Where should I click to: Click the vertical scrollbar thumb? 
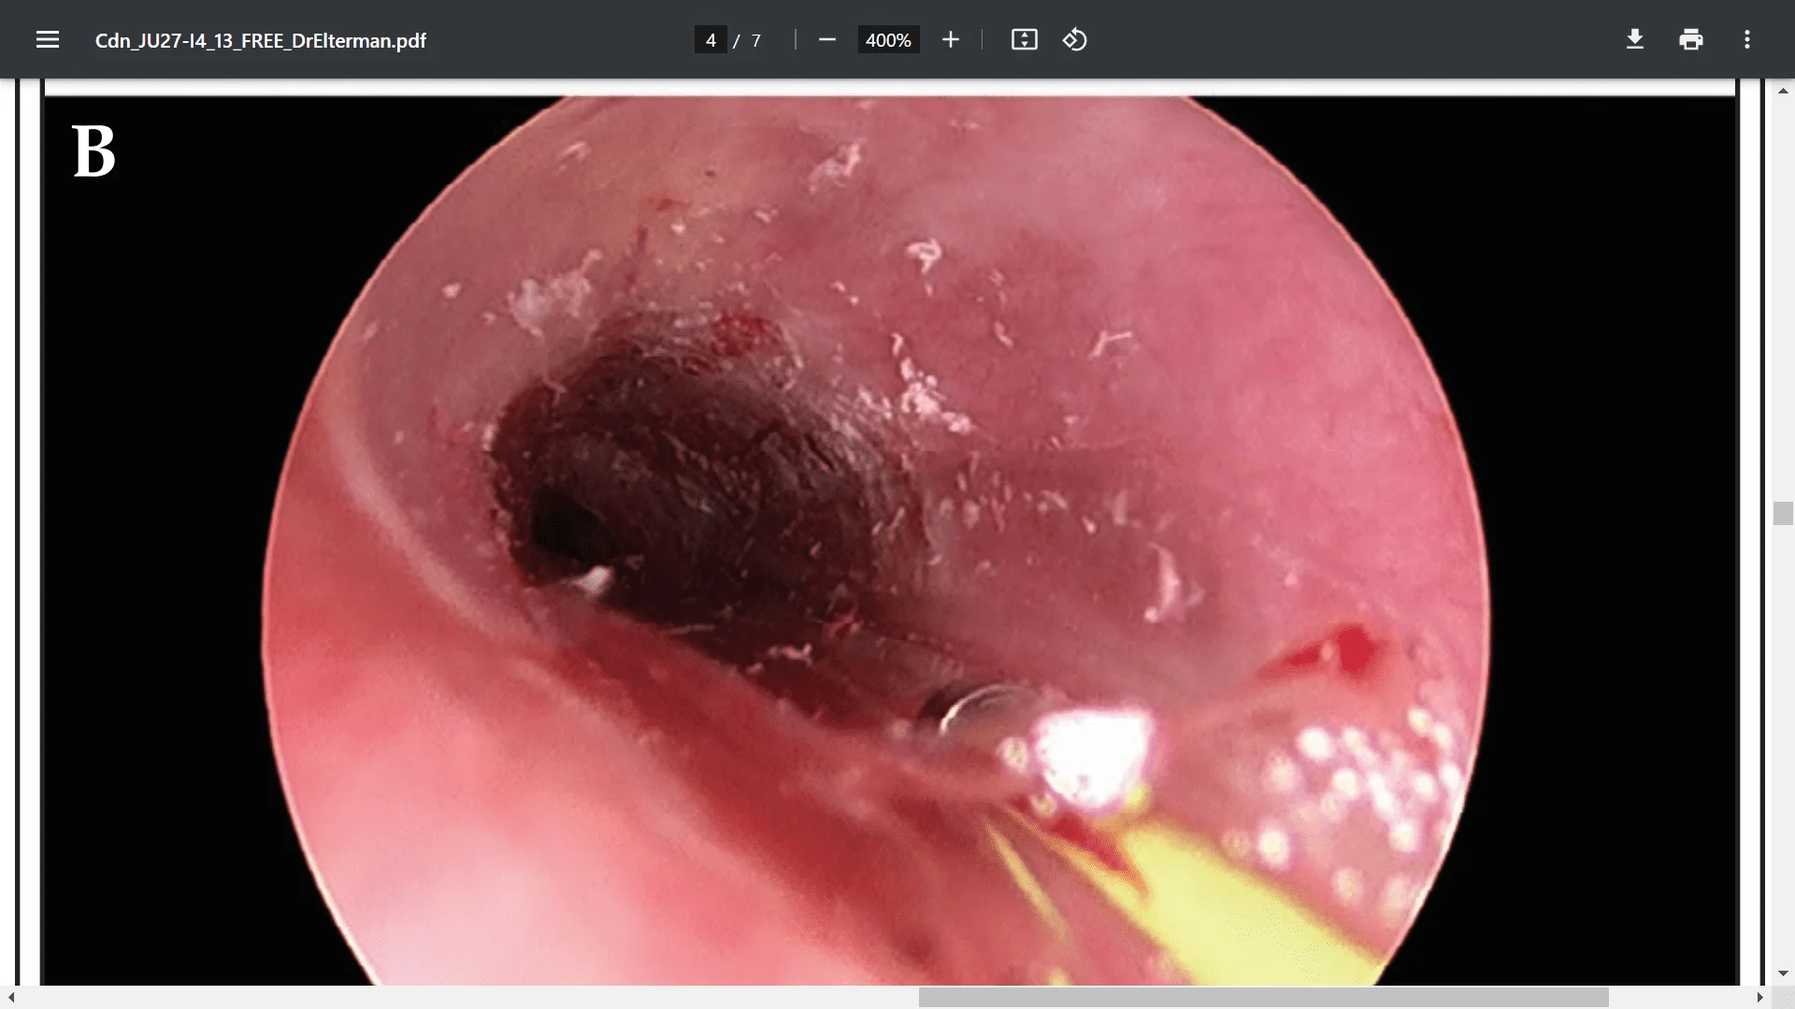pyautogui.click(x=1783, y=514)
